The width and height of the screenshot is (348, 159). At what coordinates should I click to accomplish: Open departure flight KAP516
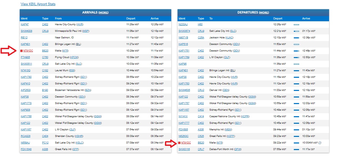(x=183, y=44)
